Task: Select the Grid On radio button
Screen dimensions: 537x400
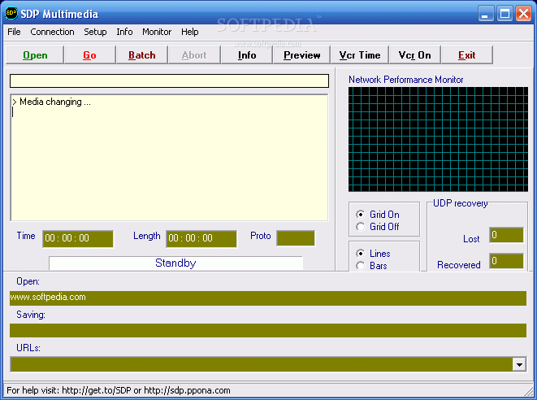Action: click(x=360, y=215)
